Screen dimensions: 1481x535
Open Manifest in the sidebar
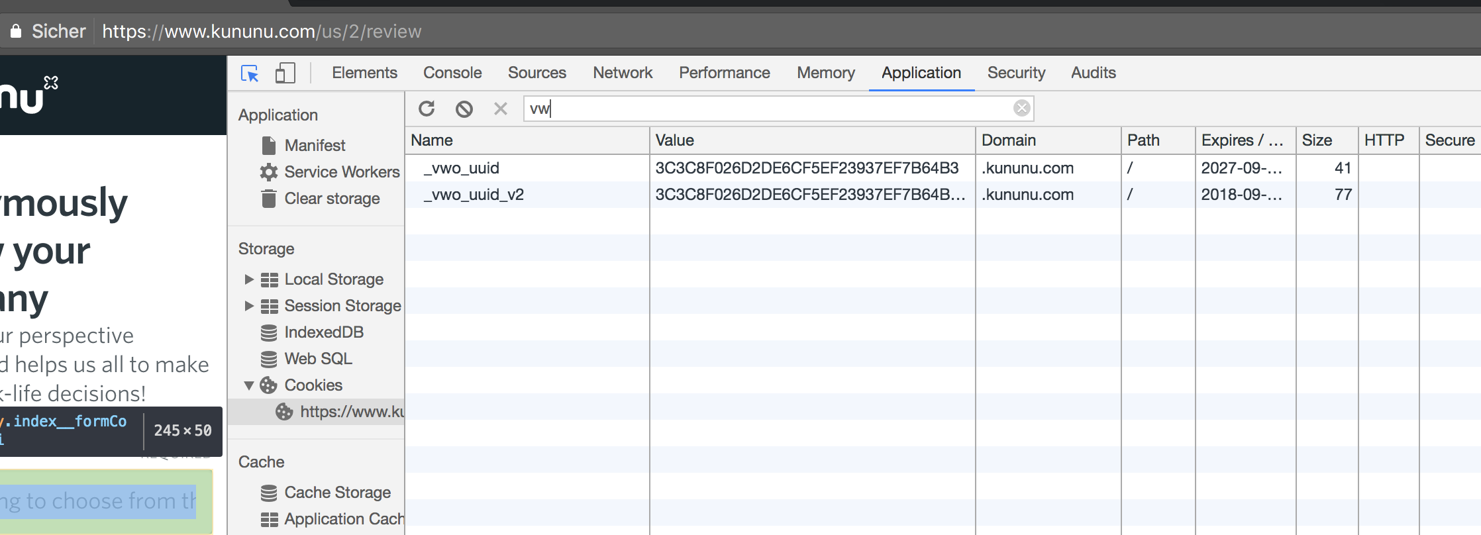315,146
